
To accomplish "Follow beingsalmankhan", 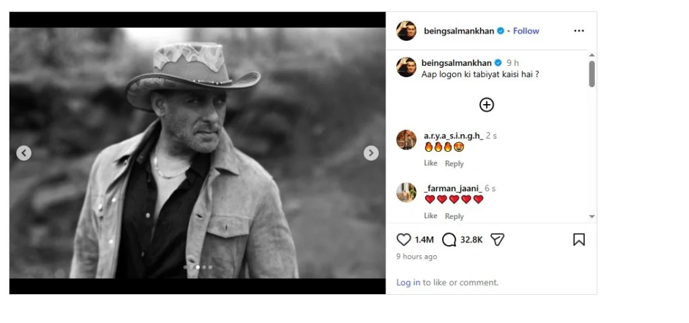I will (526, 31).
